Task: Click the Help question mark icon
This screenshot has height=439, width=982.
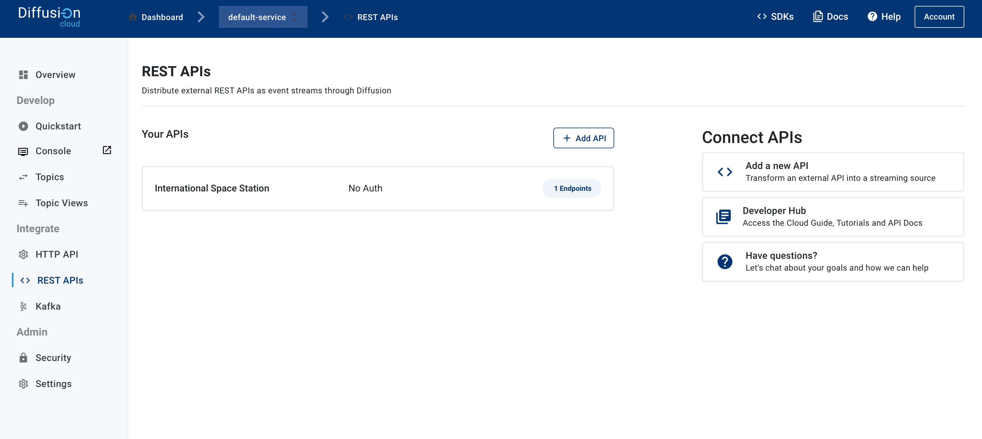Action: click(872, 16)
